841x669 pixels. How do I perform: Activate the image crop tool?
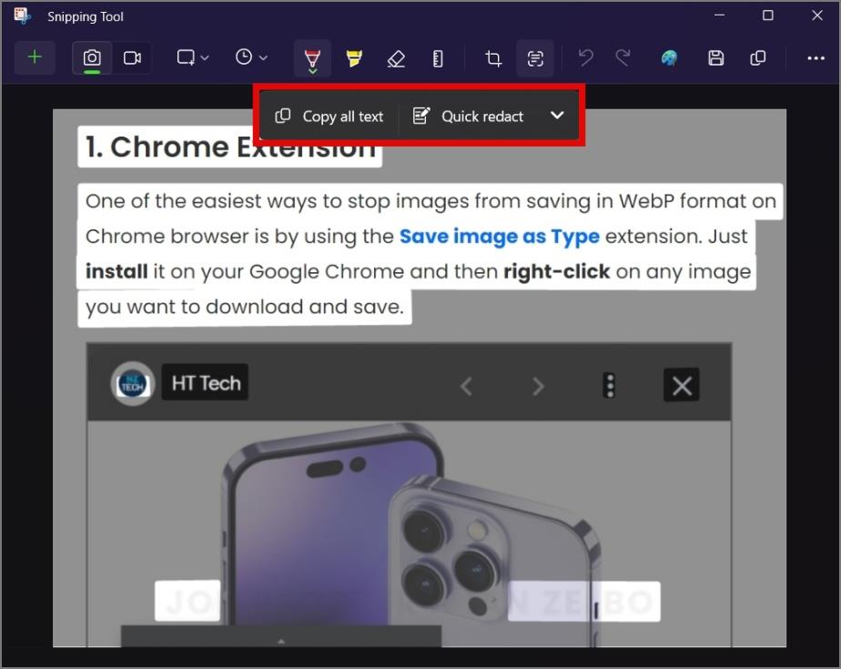click(x=493, y=58)
